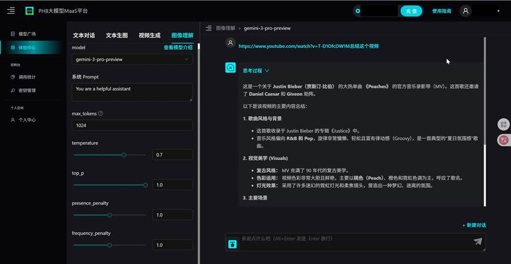Click the heading 1. 歌曲风格与背景

pos(262,119)
